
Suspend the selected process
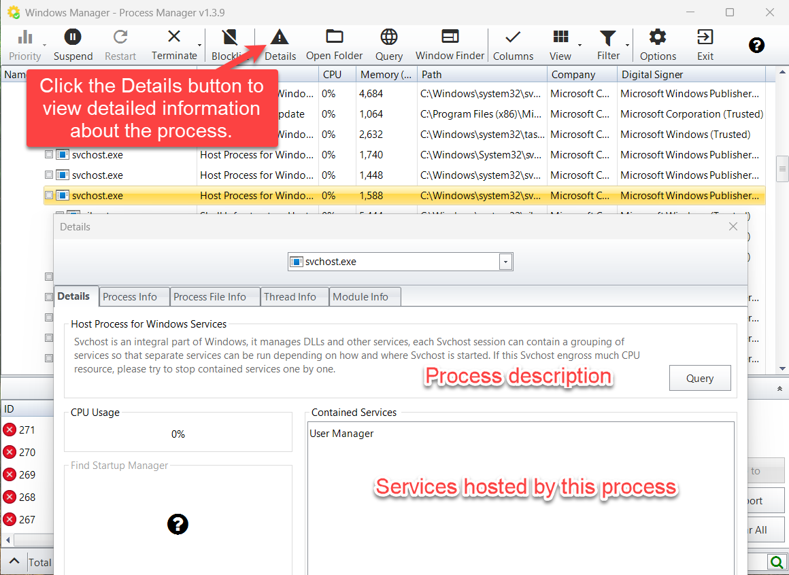[x=73, y=45]
